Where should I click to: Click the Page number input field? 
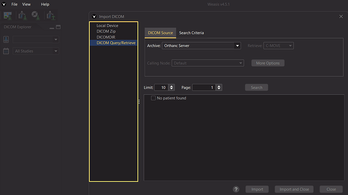[204, 87]
